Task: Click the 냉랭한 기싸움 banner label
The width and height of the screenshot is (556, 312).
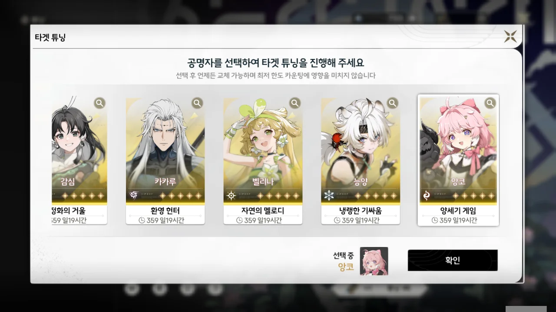Action: pyautogui.click(x=361, y=211)
